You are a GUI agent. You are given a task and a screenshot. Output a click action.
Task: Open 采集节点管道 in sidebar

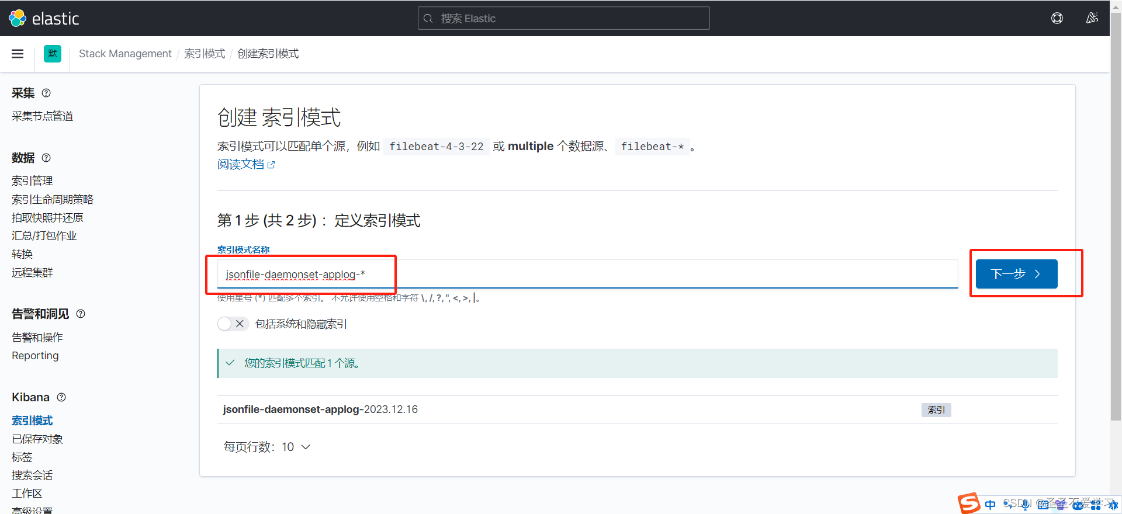pos(42,116)
